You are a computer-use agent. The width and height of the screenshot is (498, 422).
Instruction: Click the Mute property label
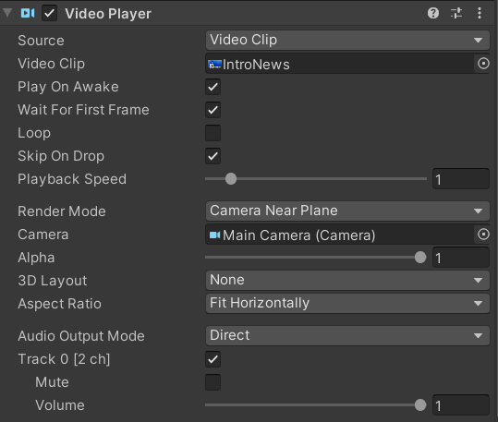[52, 382]
